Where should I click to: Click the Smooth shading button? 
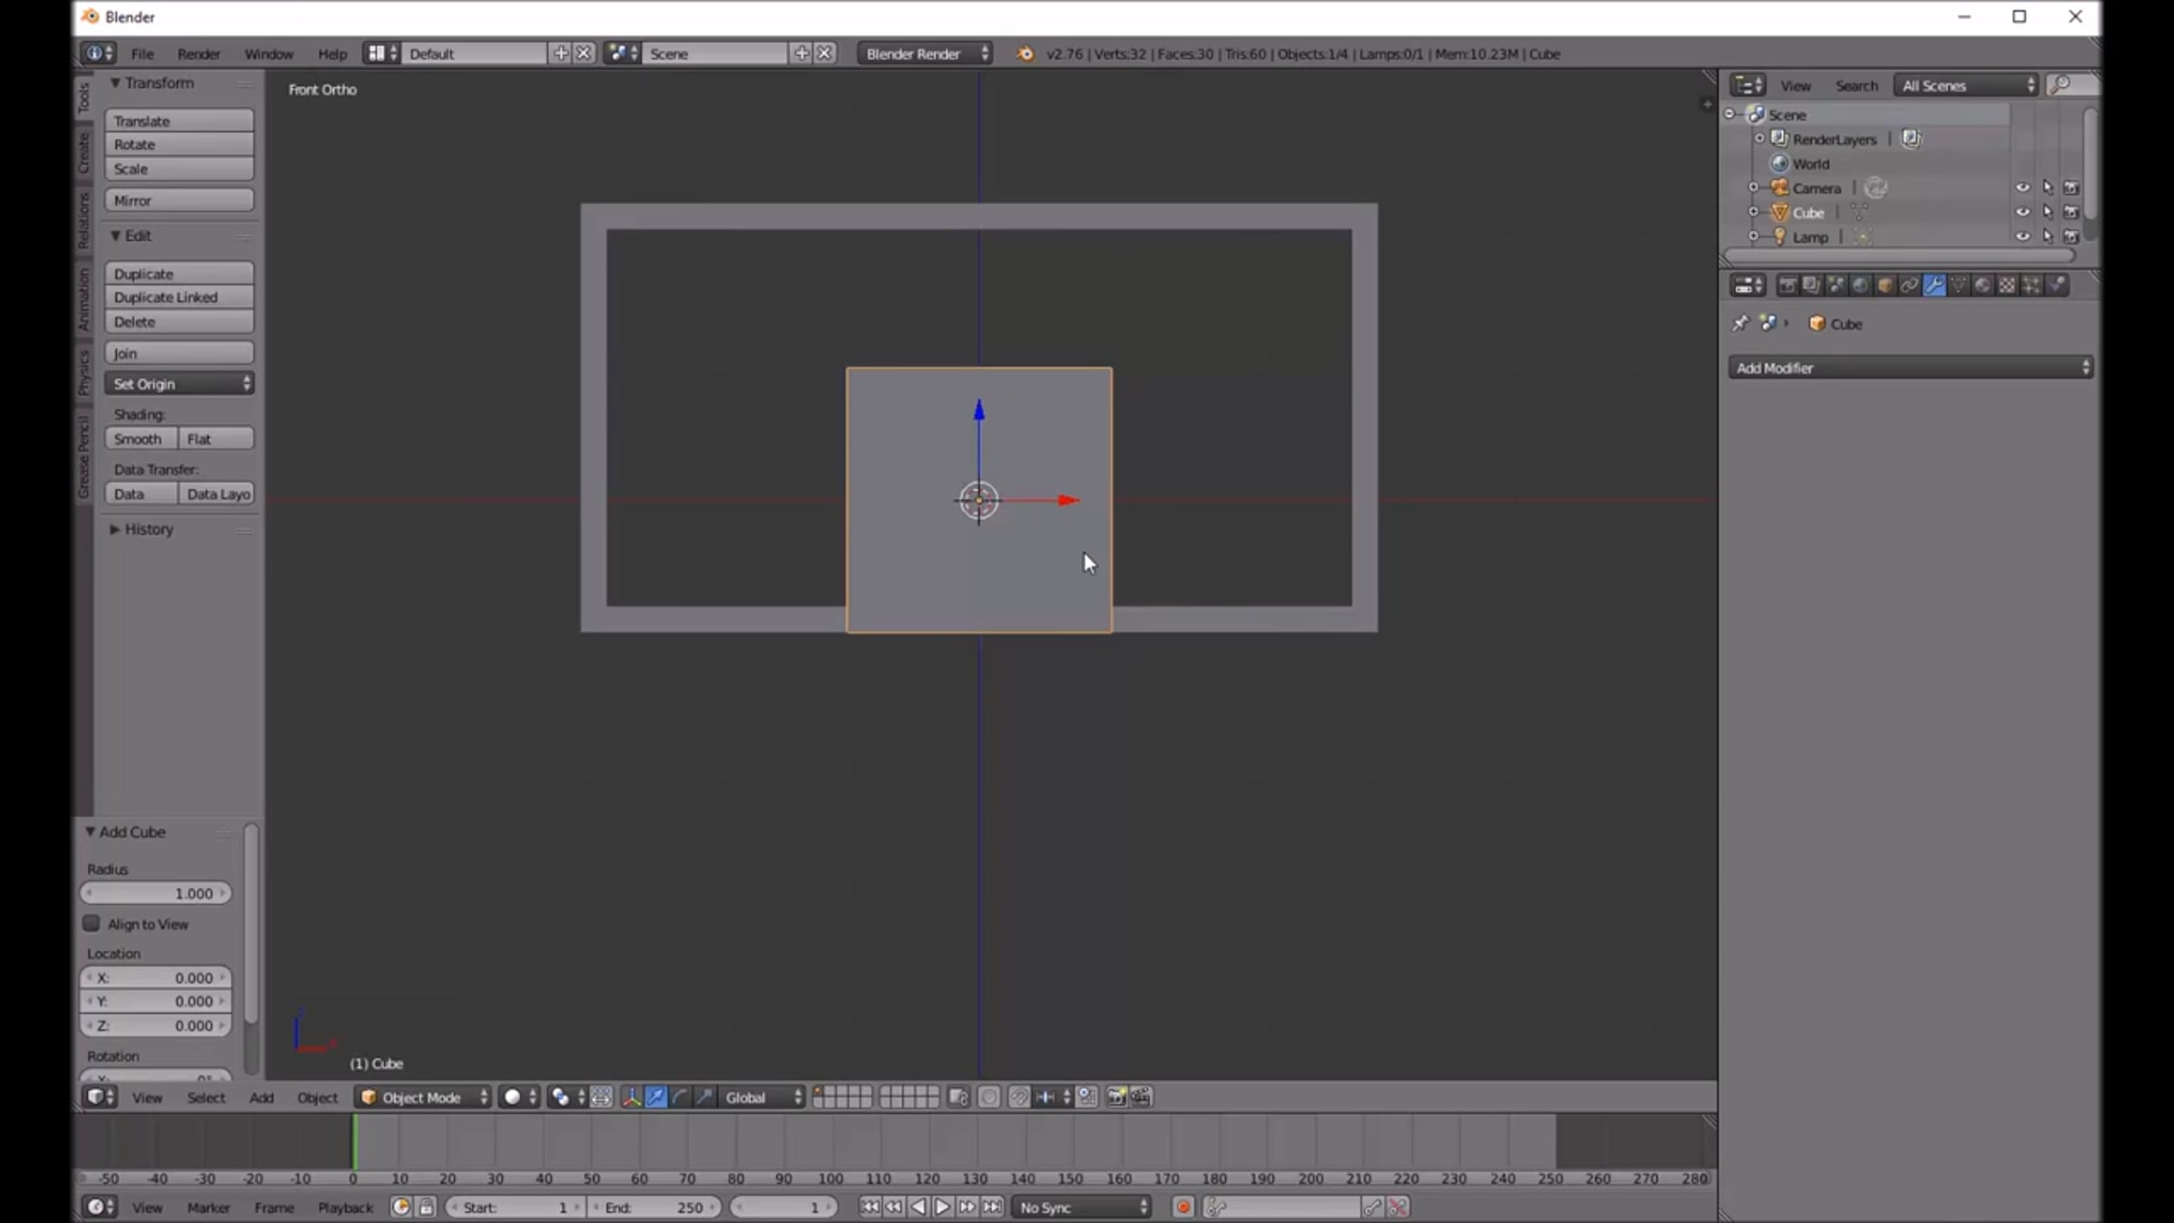139,439
